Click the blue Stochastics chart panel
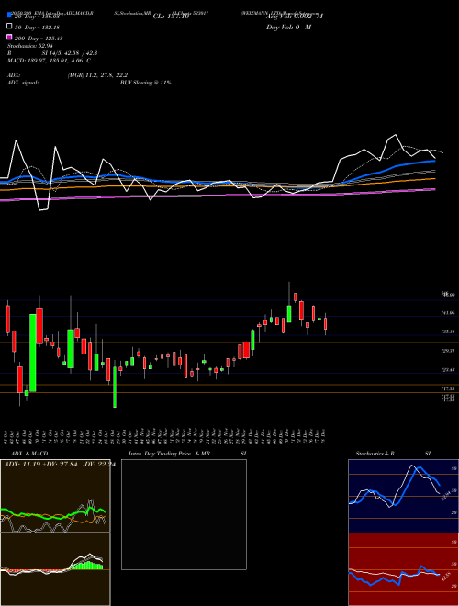This screenshot has height=606, width=459. point(403,496)
